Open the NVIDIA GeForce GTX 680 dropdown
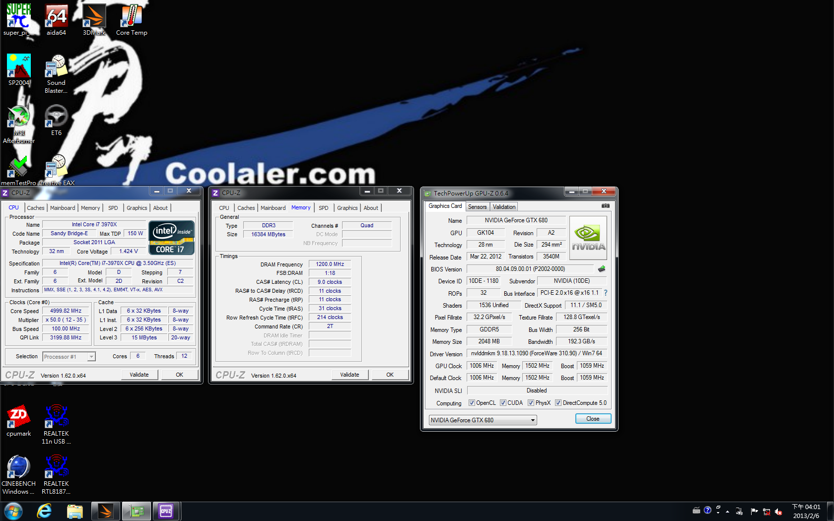The height and width of the screenshot is (521, 834). pyautogui.click(x=483, y=420)
